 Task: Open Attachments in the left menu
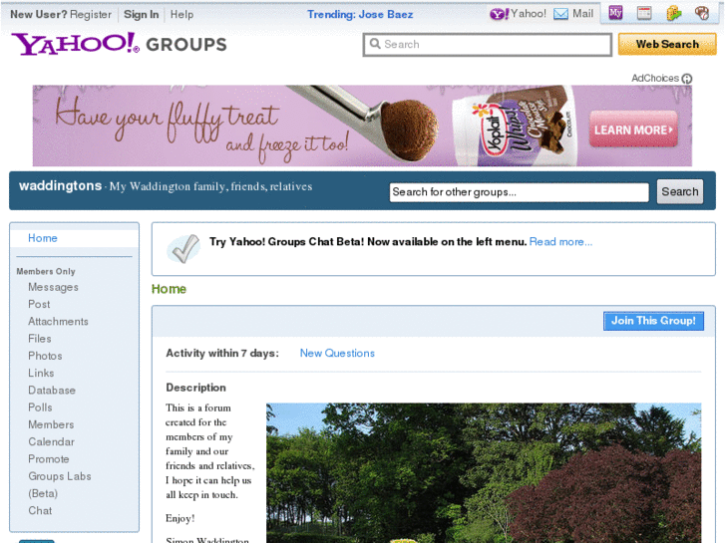point(58,321)
